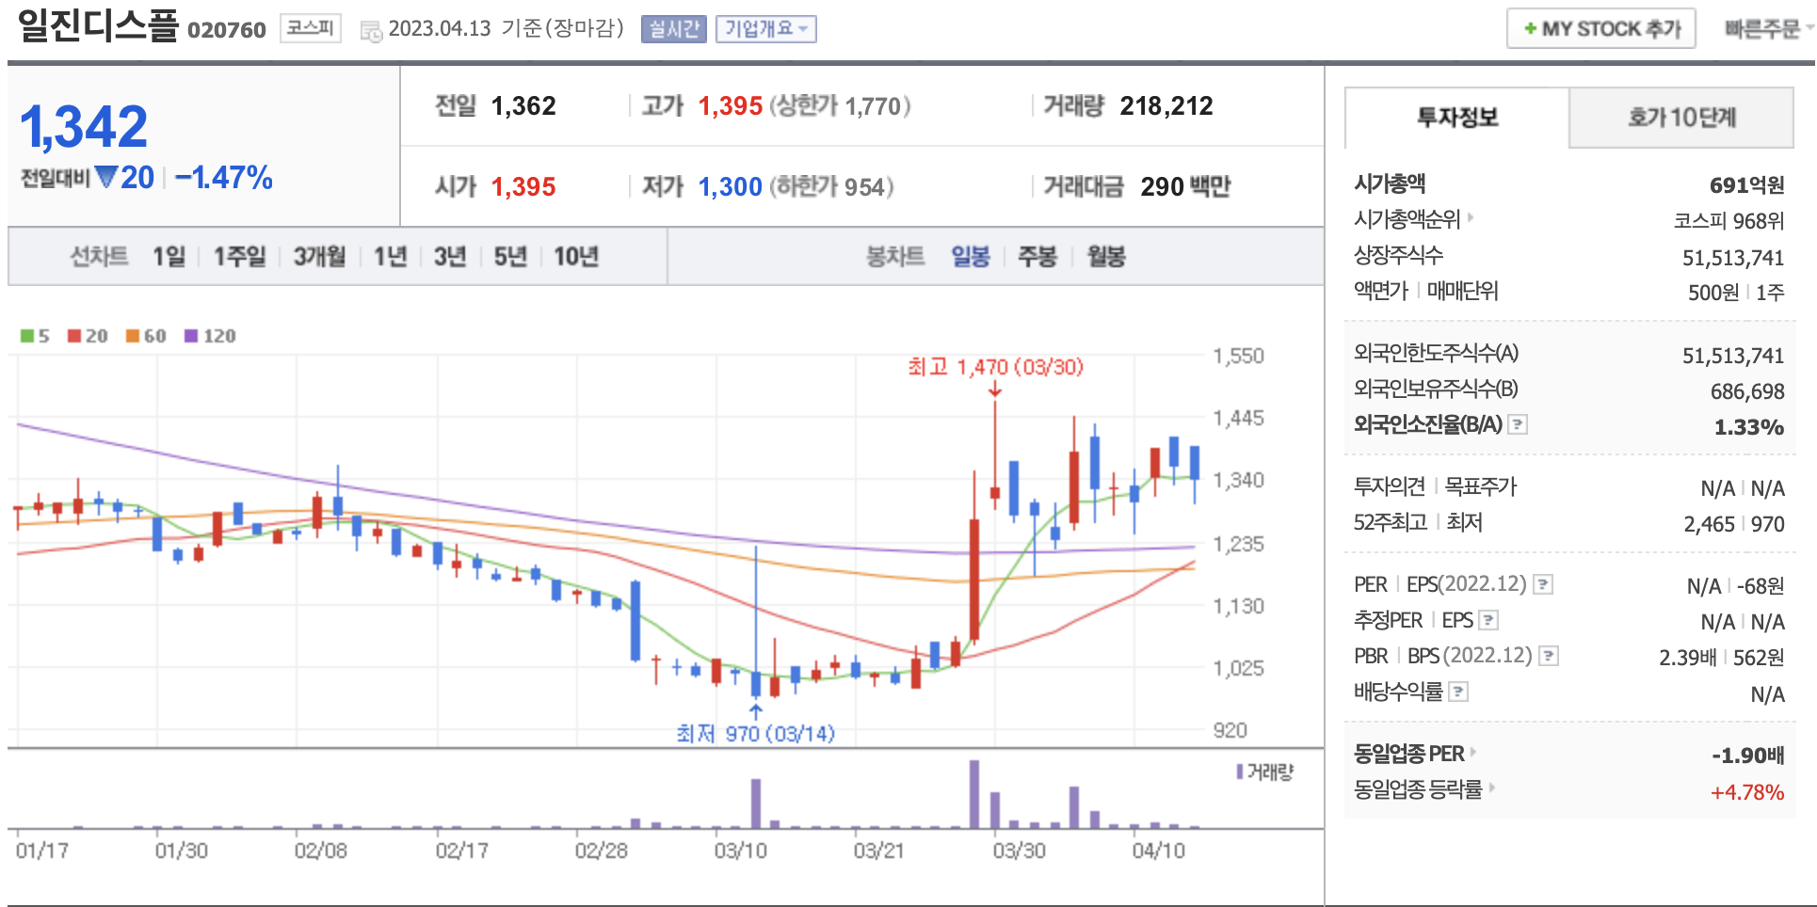Click help icon next to 배당수익률
This screenshot has width=1817, height=907.
(1458, 692)
